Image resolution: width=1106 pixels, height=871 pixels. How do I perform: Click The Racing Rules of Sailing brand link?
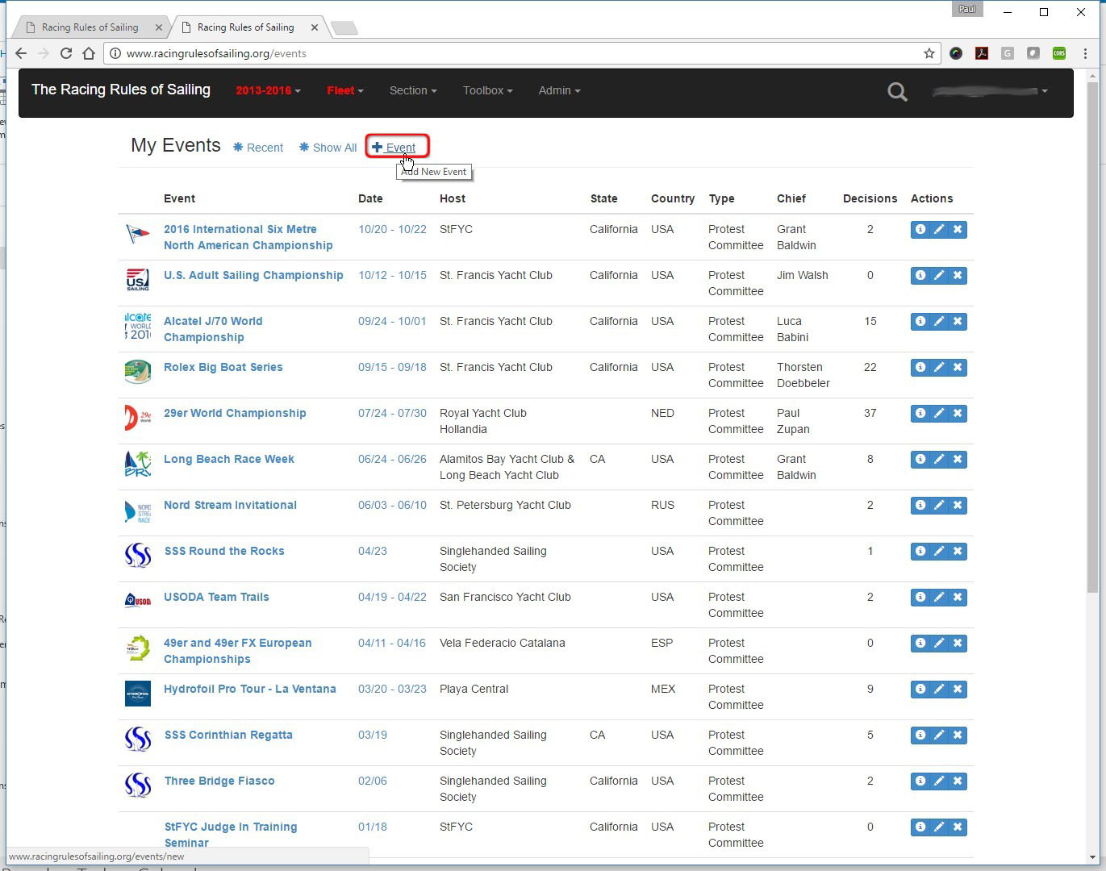[121, 90]
